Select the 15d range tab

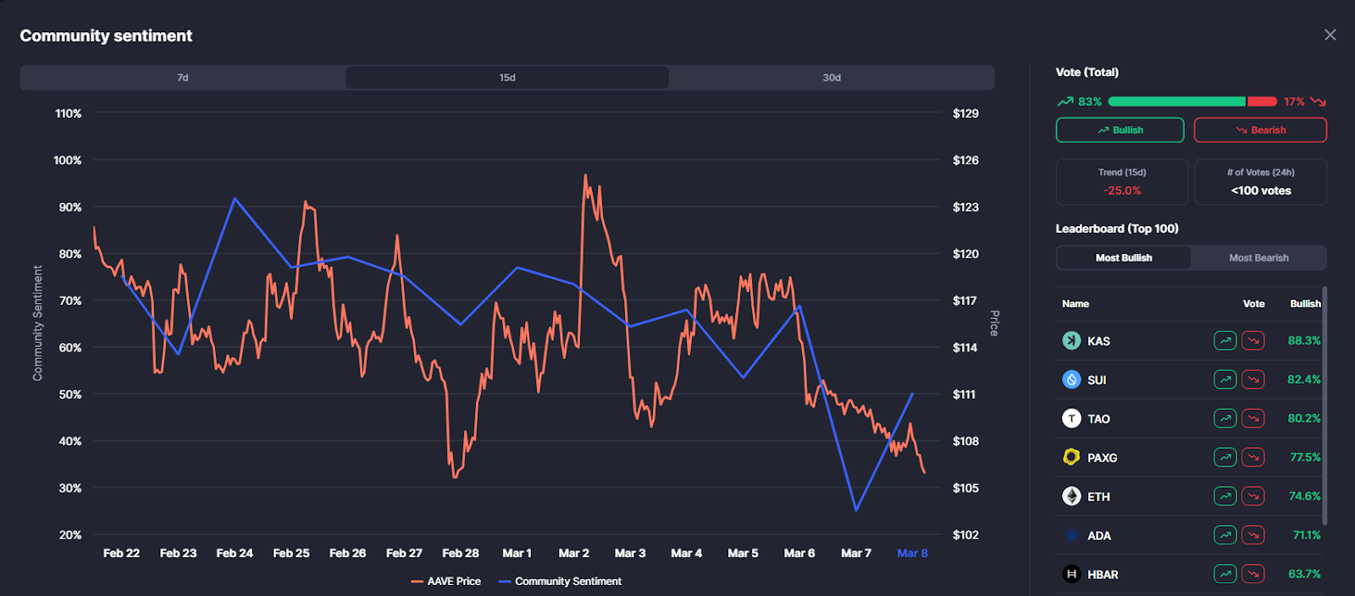pyautogui.click(x=507, y=78)
